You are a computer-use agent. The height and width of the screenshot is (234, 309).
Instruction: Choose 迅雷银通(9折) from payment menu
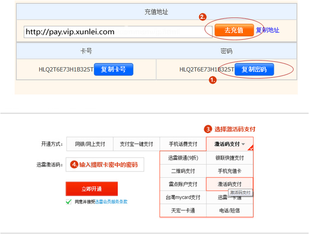click(183, 158)
